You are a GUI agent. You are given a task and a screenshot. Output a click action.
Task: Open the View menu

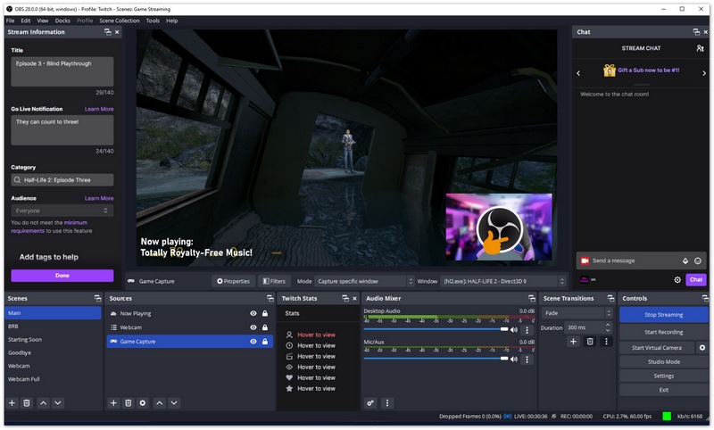point(42,21)
